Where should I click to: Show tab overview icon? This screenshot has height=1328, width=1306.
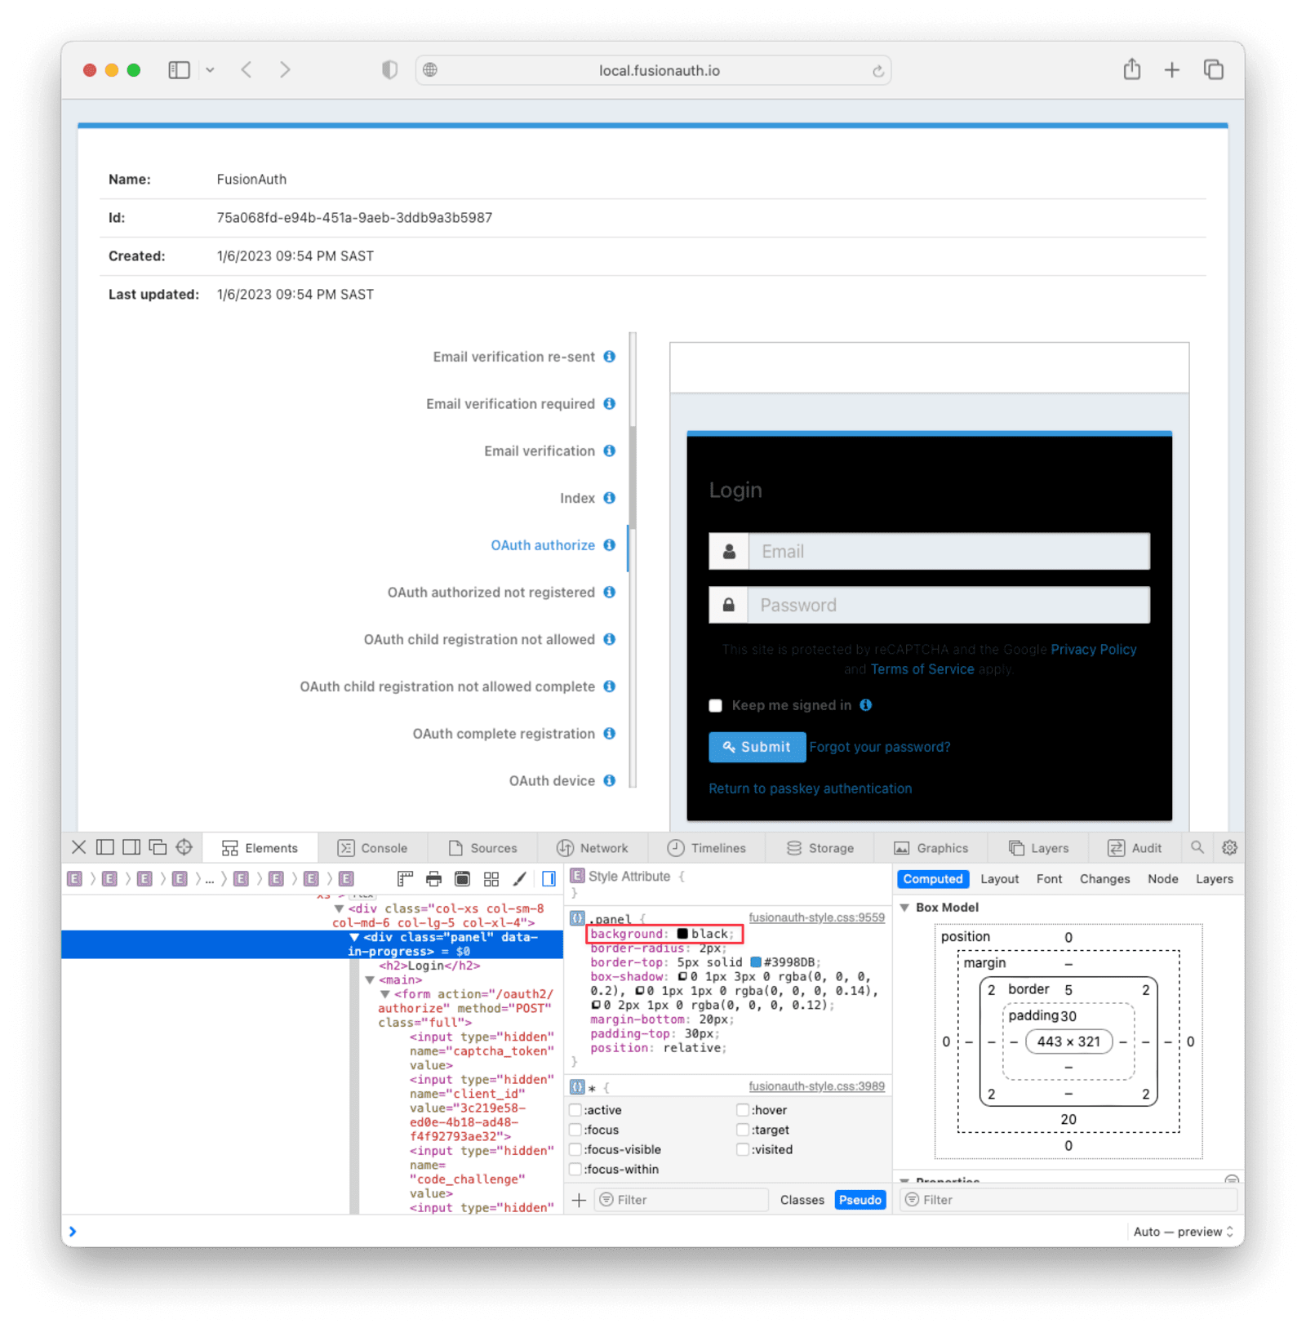coord(1213,70)
